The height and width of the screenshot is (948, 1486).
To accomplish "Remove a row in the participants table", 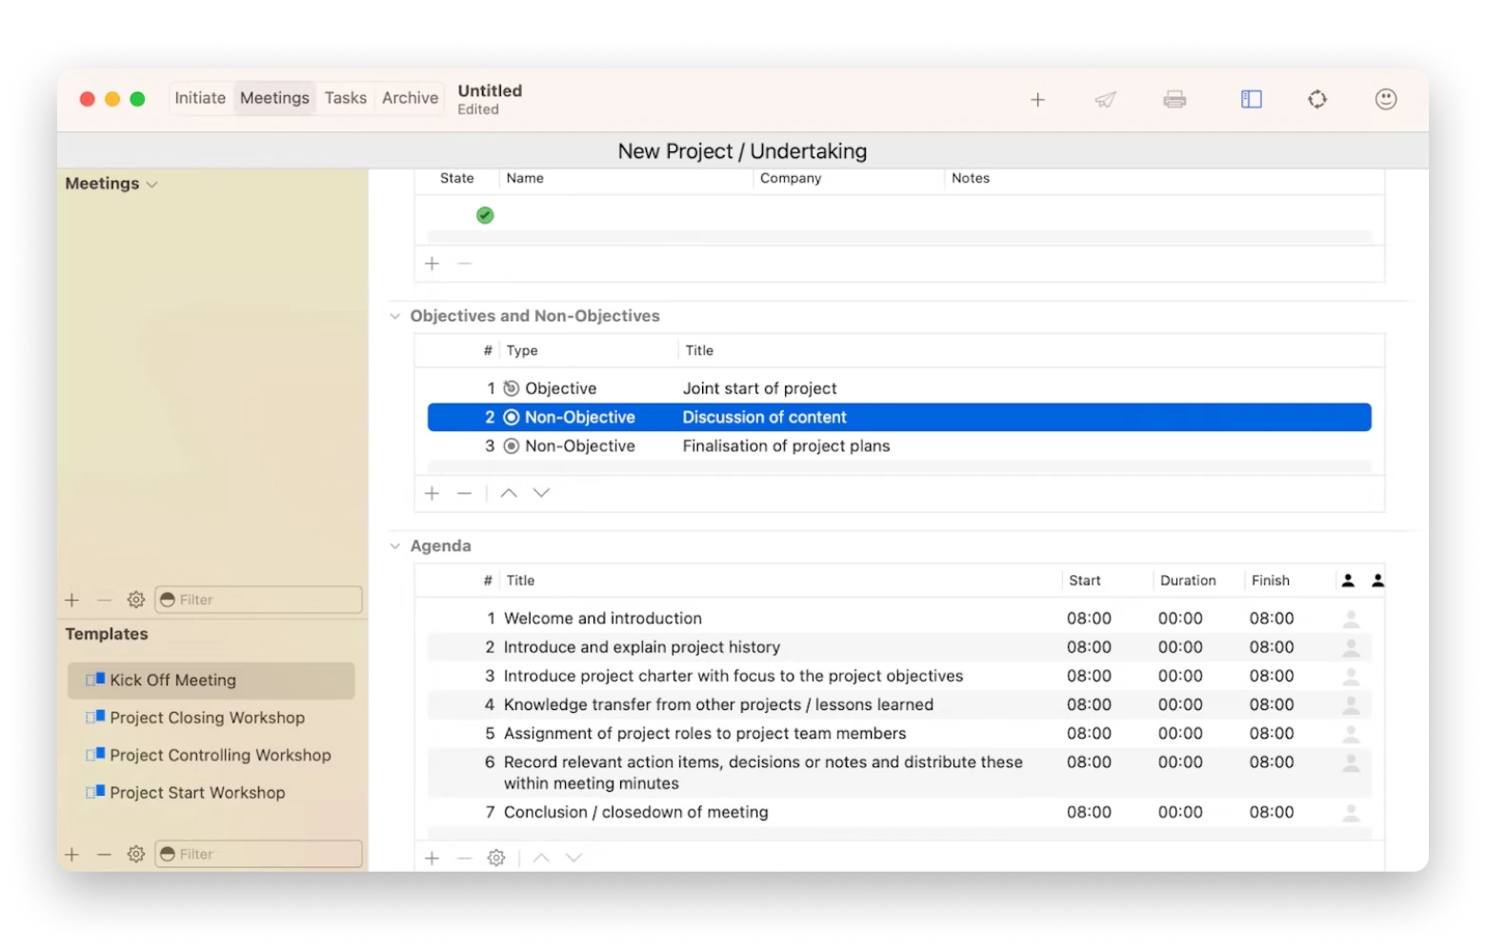I will (x=465, y=264).
